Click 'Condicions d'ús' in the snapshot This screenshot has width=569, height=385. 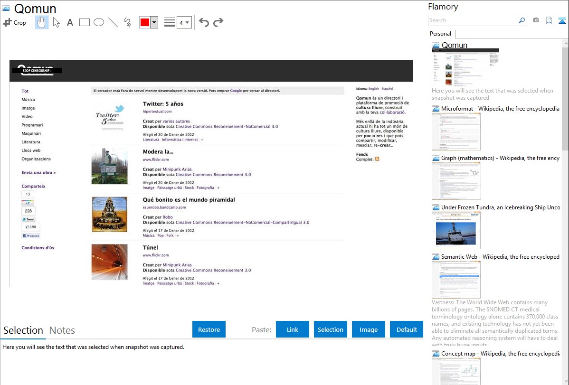[x=38, y=248]
